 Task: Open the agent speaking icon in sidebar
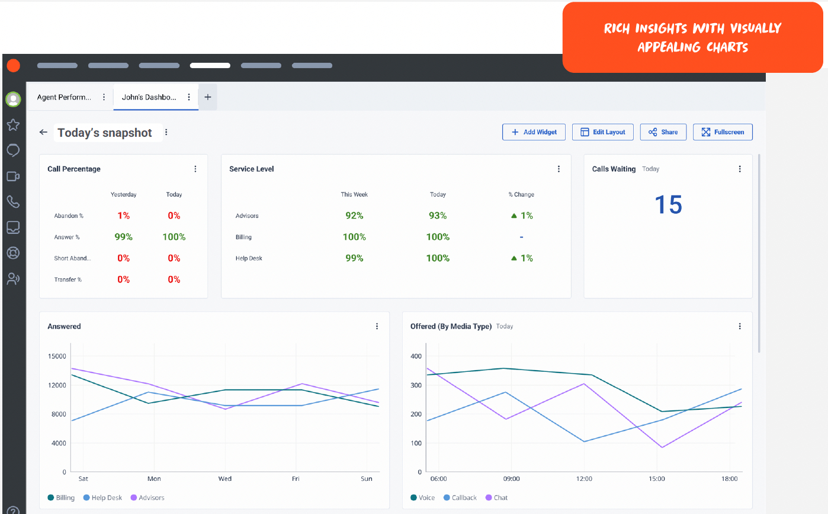(13, 279)
